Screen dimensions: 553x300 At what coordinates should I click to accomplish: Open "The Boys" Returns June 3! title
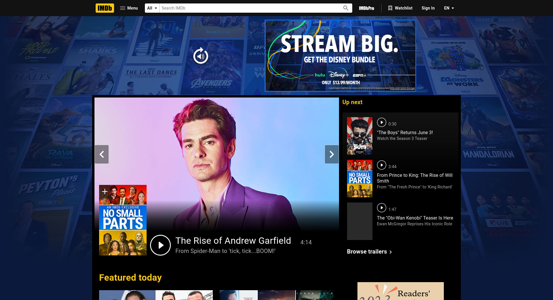tap(405, 132)
